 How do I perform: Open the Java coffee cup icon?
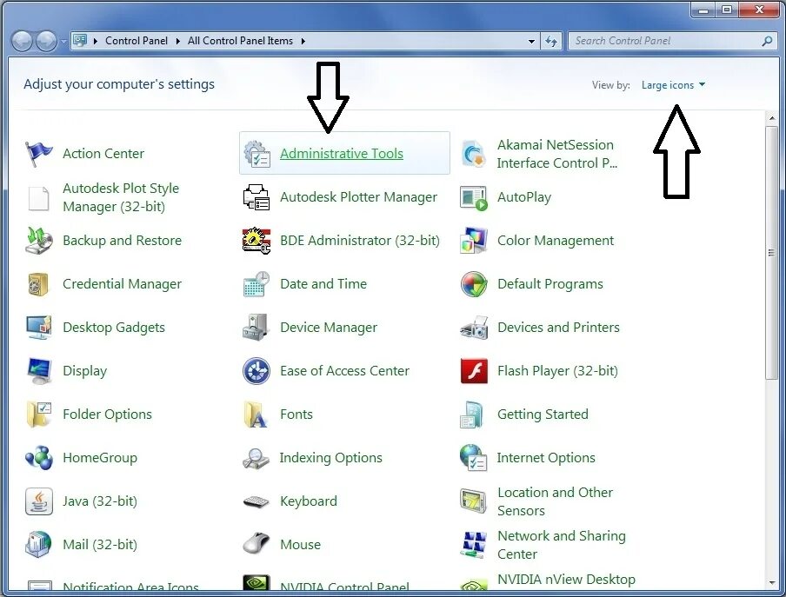pyautogui.click(x=38, y=501)
